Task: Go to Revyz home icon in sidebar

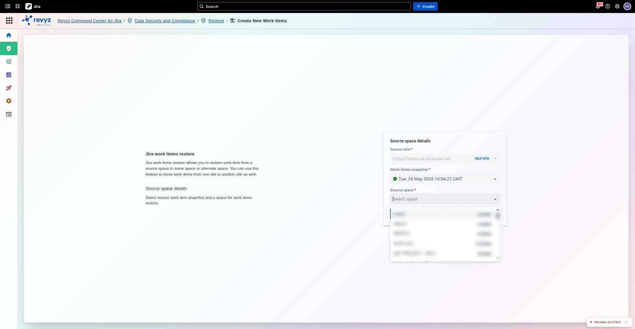Action: [x=9, y=35]
